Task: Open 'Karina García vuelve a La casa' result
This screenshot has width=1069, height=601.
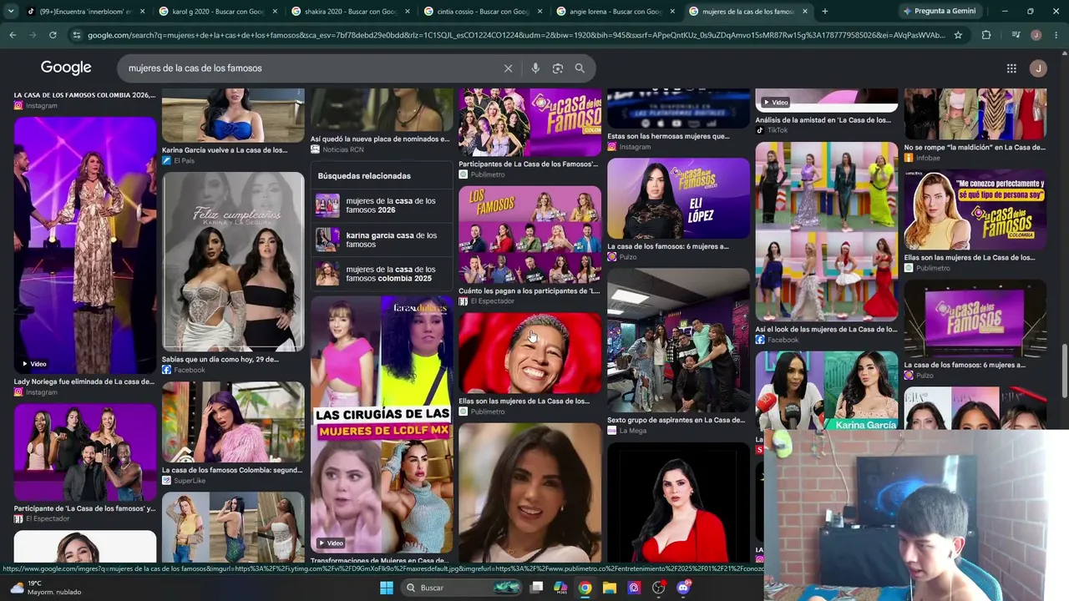Action: [x=225, y=150]
